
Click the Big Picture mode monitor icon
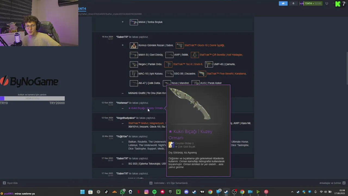[327, 4]
